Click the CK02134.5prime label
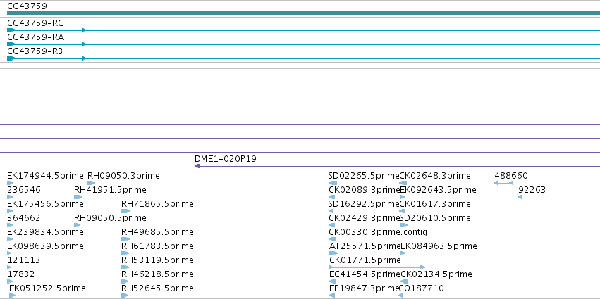 436,274
